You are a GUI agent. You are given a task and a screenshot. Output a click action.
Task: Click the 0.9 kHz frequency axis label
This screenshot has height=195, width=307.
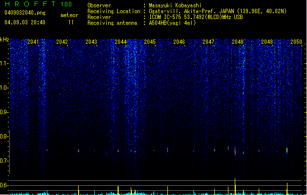point(4,112)
